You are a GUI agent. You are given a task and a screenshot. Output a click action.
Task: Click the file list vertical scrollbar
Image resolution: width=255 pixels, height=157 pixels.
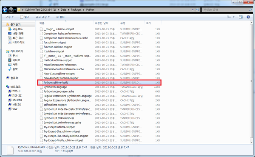tap(252, 80)
